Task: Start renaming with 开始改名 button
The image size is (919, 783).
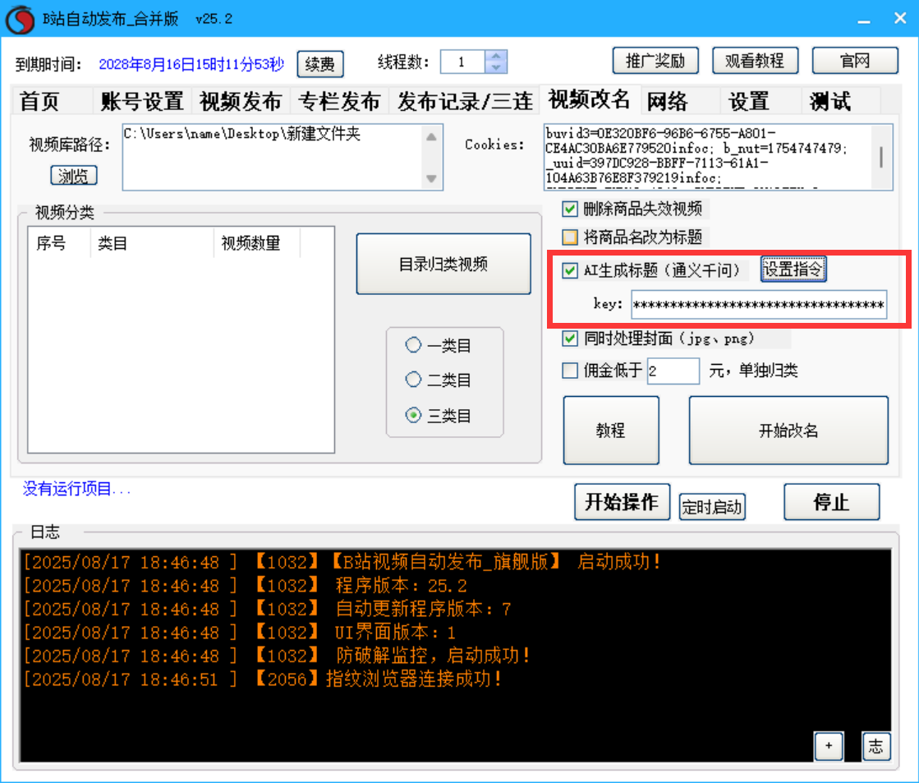Action: [x=788, y=431]
